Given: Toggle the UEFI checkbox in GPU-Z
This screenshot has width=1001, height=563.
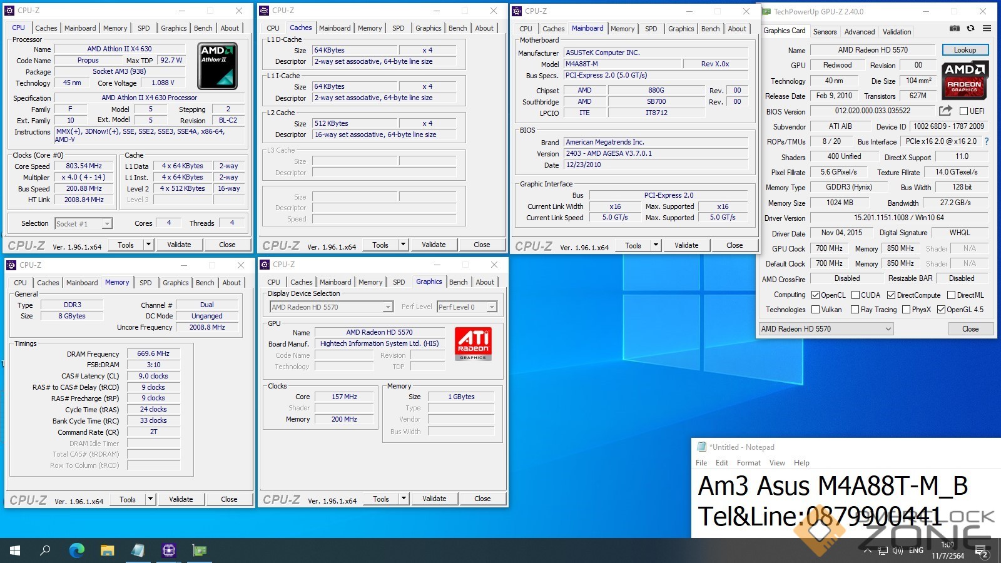Looking at the screenshot, I should click(963, 111).
